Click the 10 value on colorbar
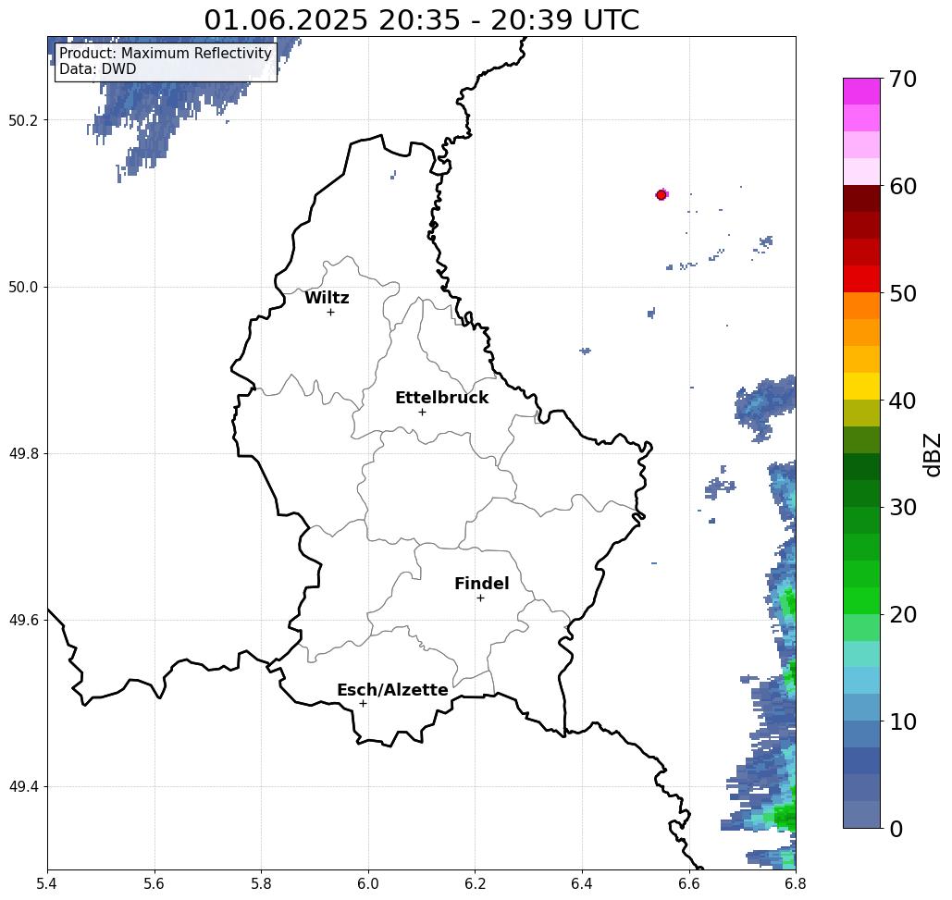Screen dimensions: 952x900 (902, 721)
